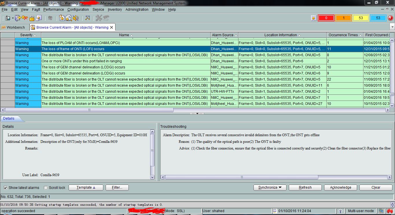Toggle the Show latest alarms checkbox
The image size is (395, 215).
5,188
